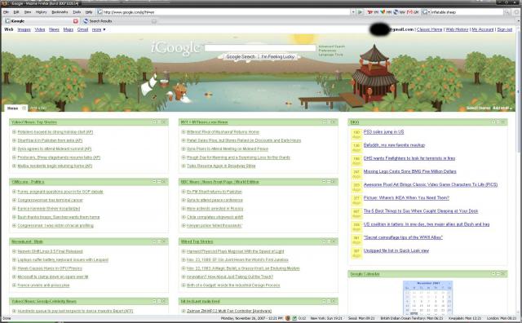This screenshot has width=522, height=323.
Task: Open the Yahoo! News Top Stories gadget menu
Action: (154, 122)
